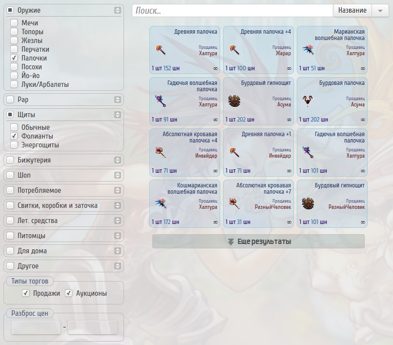Screen dimensions: 393x345
Task: Click the Абсолютная кровавая палочка +7 icon
Action: (234, 203)
